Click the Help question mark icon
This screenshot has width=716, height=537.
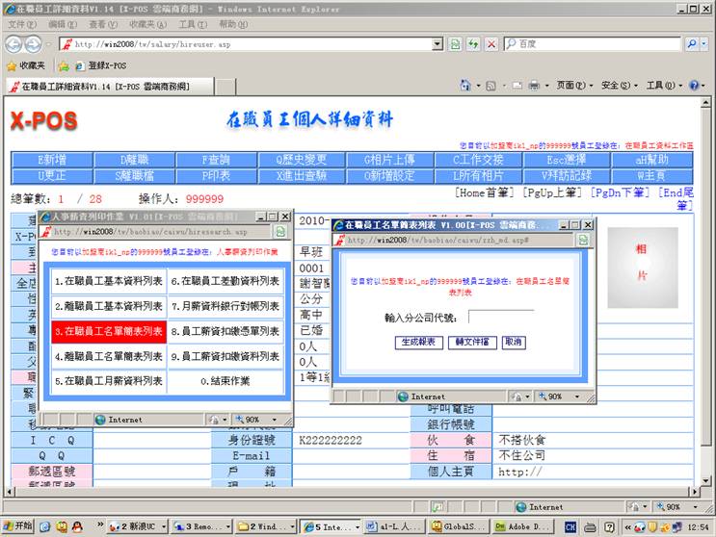click(692, 86)
